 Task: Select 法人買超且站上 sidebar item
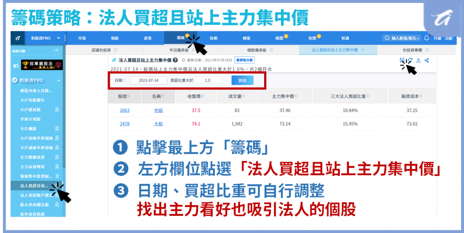[36, 186]
